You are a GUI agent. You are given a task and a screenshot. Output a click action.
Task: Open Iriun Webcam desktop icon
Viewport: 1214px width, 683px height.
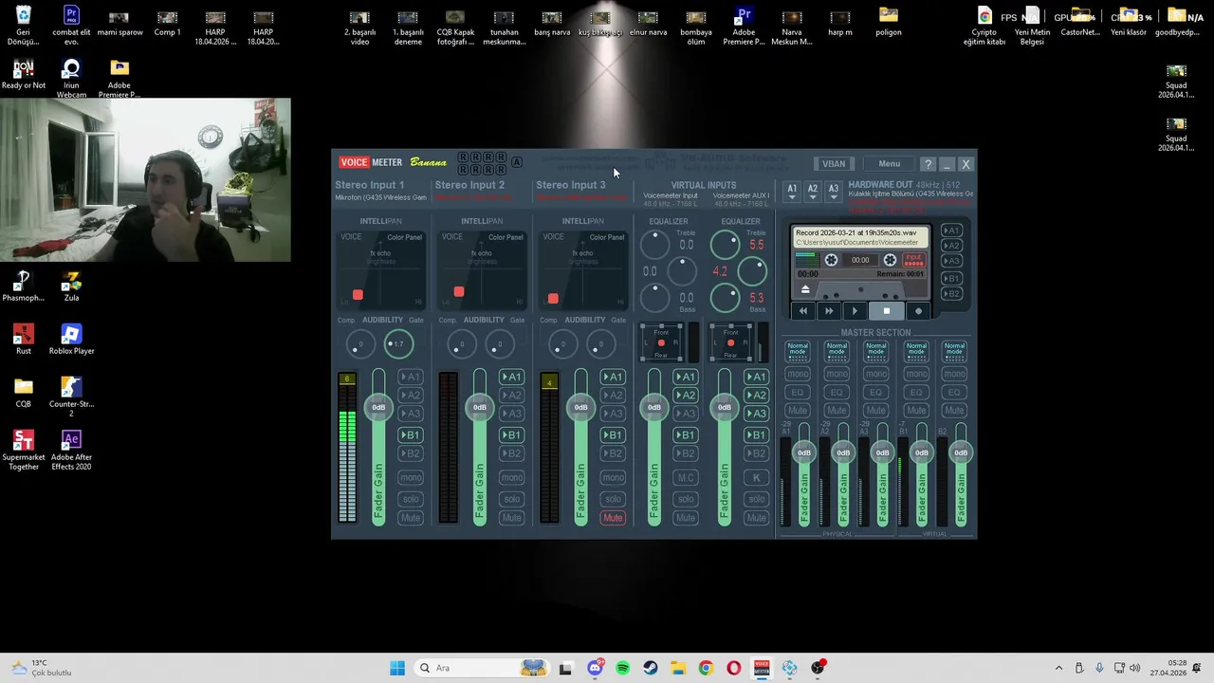71,79
